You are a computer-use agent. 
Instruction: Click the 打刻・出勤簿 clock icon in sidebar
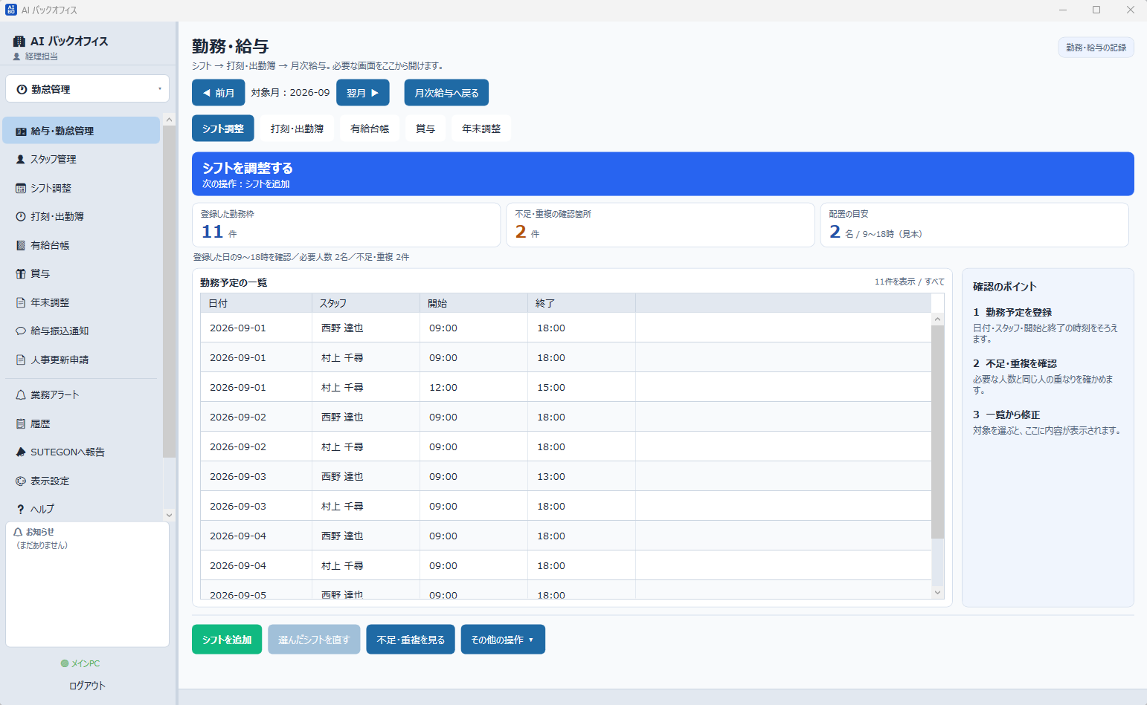pyautogui.click(x=21, y=217)
